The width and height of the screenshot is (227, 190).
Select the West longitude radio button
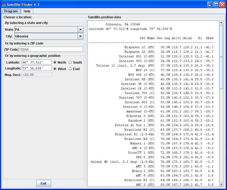pos(55,69)
